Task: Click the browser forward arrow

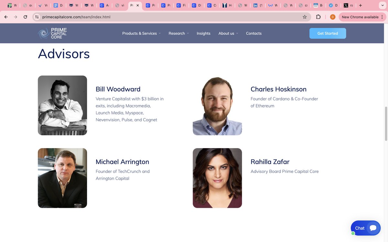Action: tap(16, 17)
